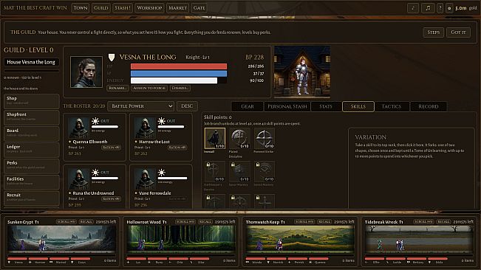
Task: Click the locked Spear Mastery skill icon
Action: (239, 171)
